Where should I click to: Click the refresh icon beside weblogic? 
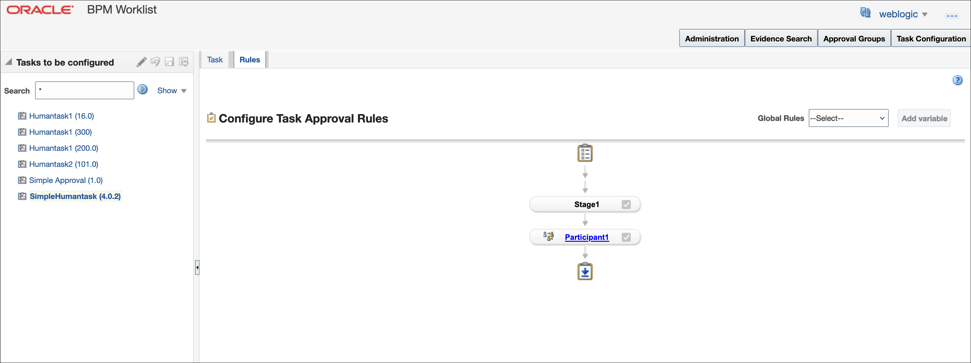pyautogui.click(x=865, y=13)
